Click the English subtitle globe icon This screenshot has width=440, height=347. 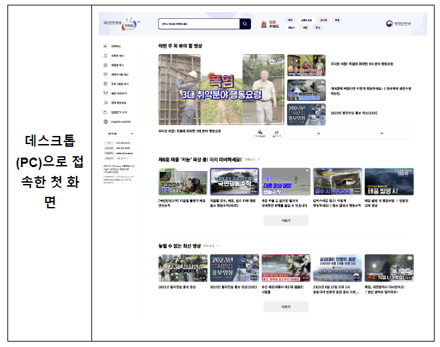click(106, 122)
